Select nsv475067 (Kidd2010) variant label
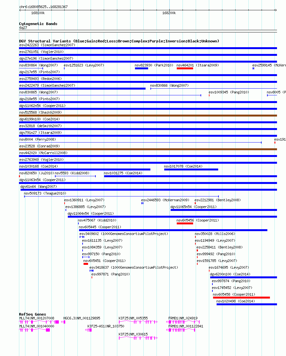 pyautogui.click(x=97, y=220)
